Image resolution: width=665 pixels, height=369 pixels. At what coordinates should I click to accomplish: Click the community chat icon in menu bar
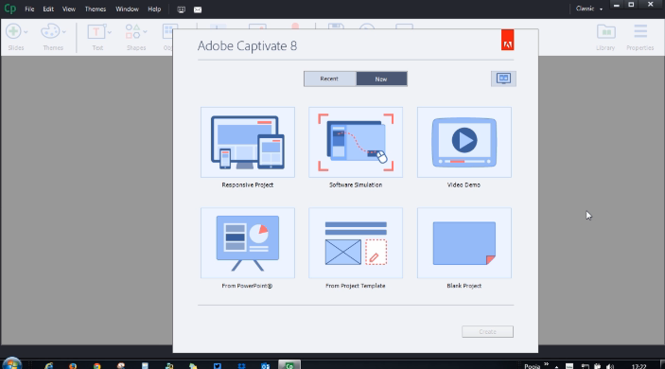pos(181,9)
